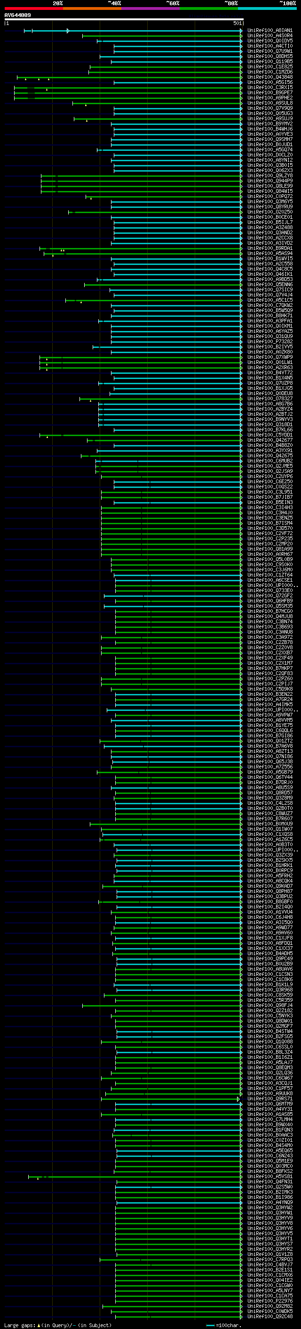
Task: Open hit UniRef100_Q43848
Action: (x=270, y=77)
